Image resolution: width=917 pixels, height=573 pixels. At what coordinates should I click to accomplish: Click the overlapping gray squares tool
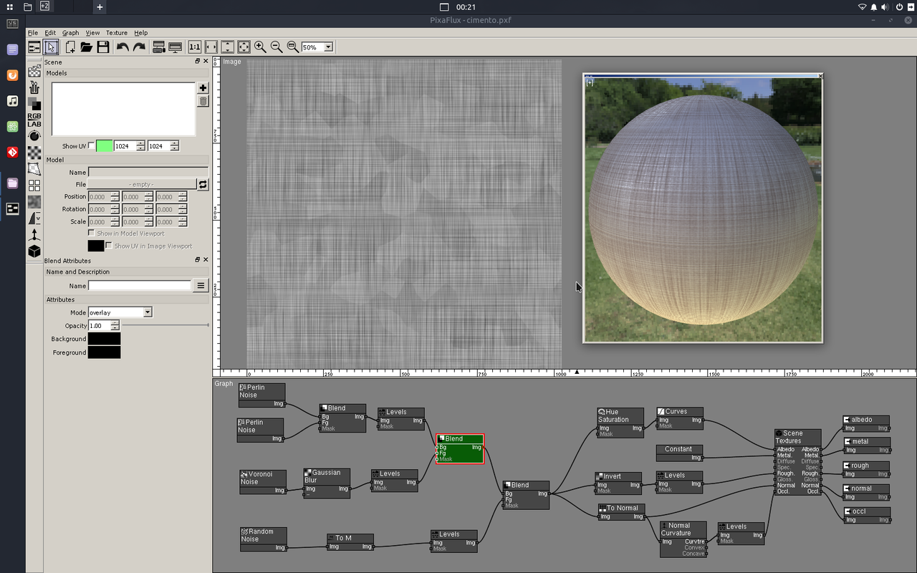pyautogui.click(x=34, y=103)
